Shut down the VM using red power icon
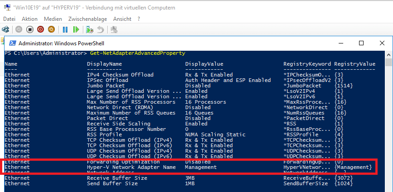Image resolution: width=393 pixels, height=192 pixels. click(x=40, y=29)
